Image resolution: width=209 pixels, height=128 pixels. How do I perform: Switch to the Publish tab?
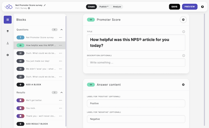(104, 7)
